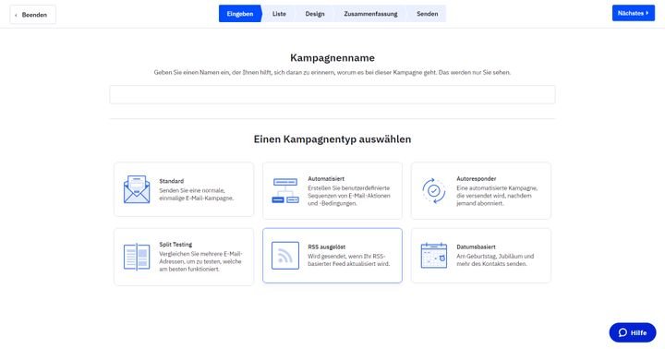Open the Hilfe chat button

633,332
